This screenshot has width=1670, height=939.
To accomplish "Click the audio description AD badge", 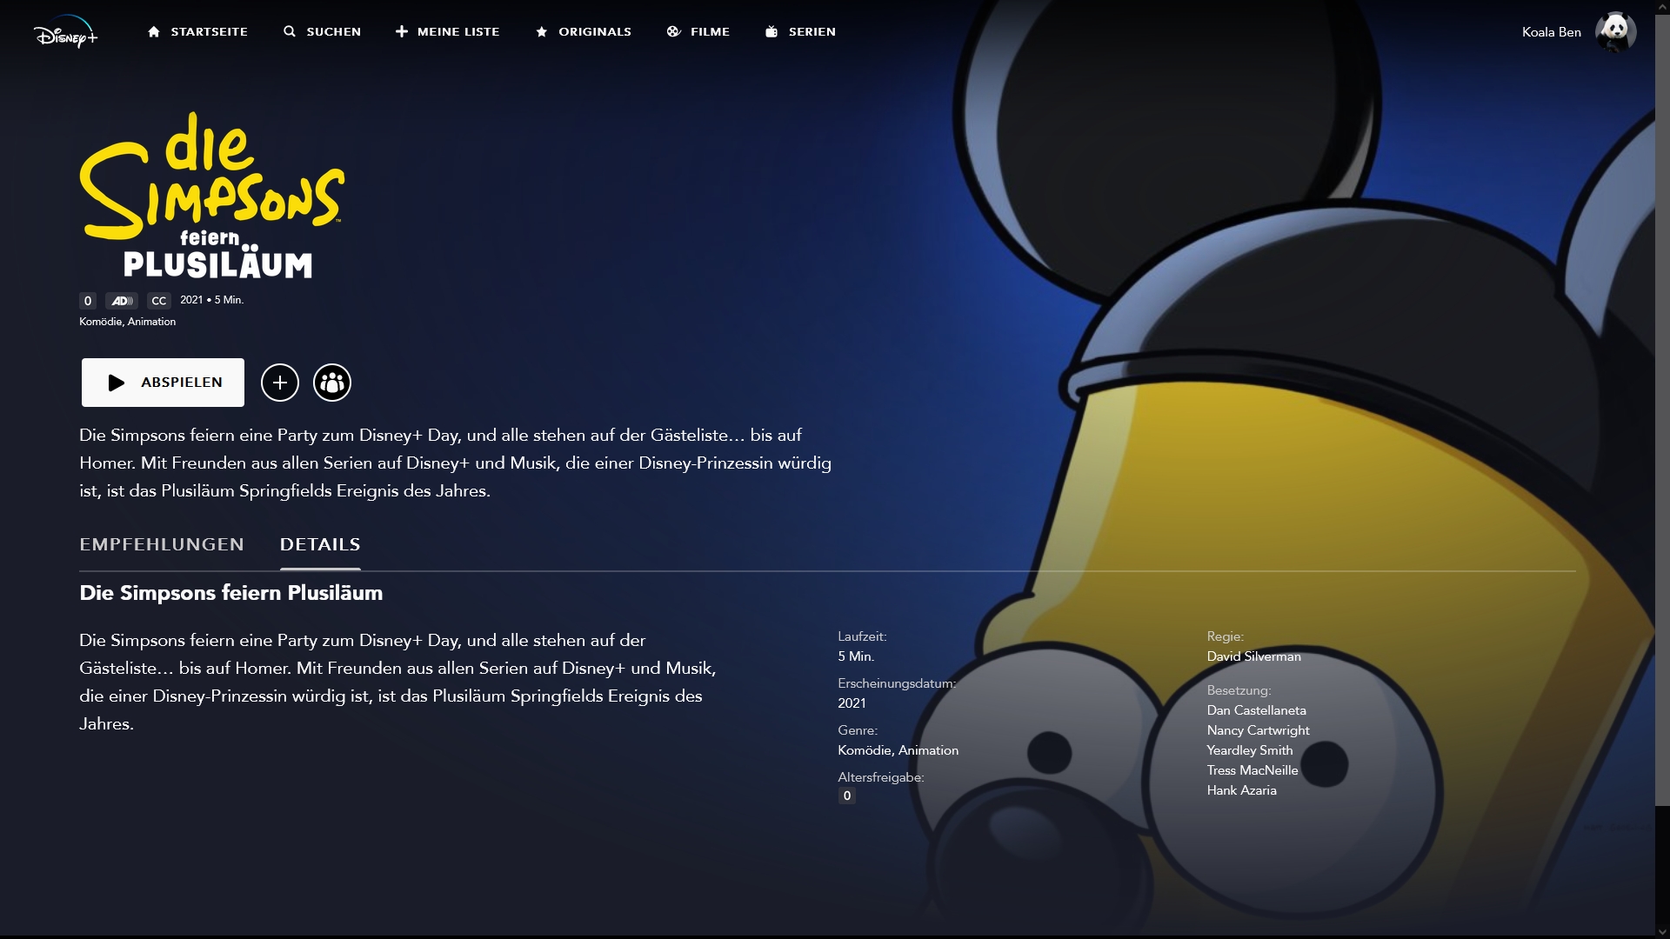I will click(x=122, y=301).
